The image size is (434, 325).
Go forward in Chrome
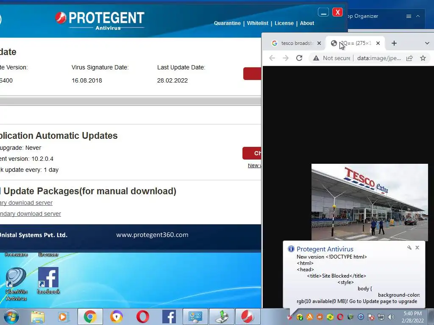tap(286, 58)
